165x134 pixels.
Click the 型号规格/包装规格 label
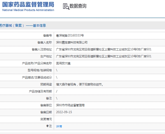40,70
